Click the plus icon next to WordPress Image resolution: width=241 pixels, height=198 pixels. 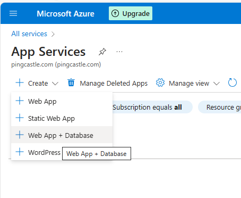pos(20,152)
